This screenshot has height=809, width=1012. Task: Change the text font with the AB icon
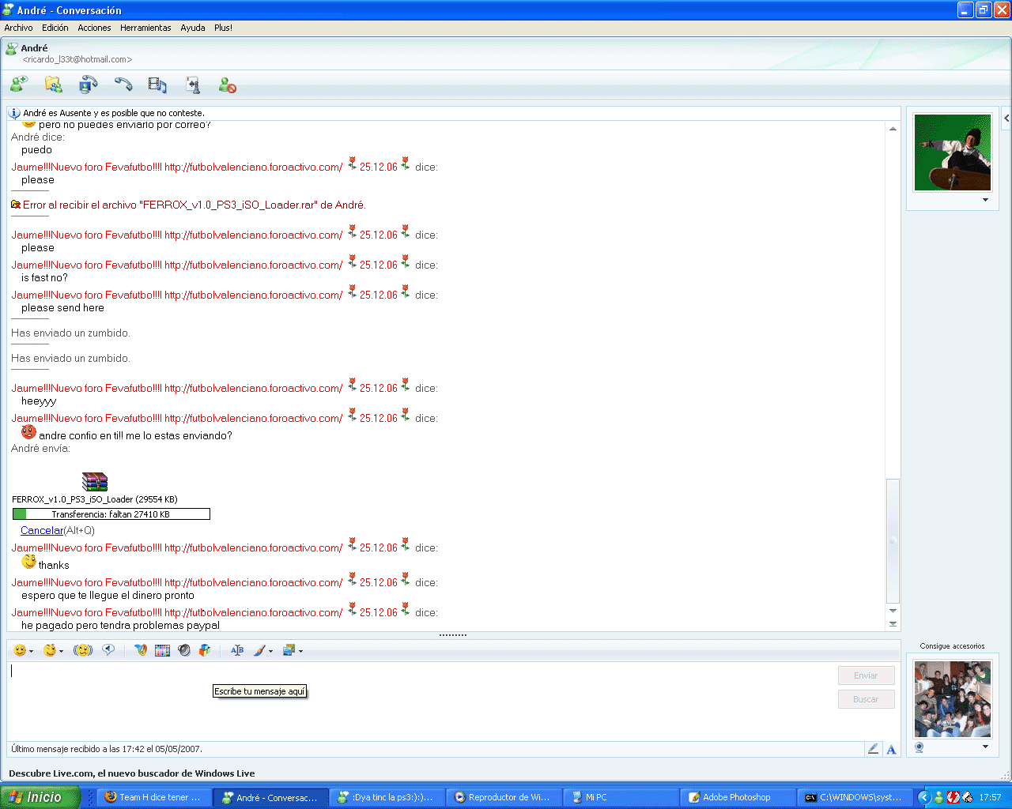[x=237, y=650]
